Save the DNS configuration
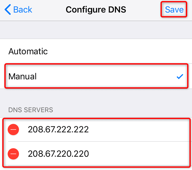This screenshot has width=192, height=170. [174, 10]
